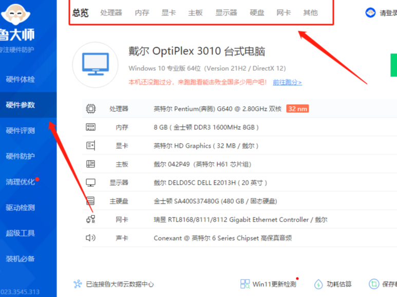Select 驱动检测 in the sidebar
Screen dimensions: 397x297
(x=20, y=207)
